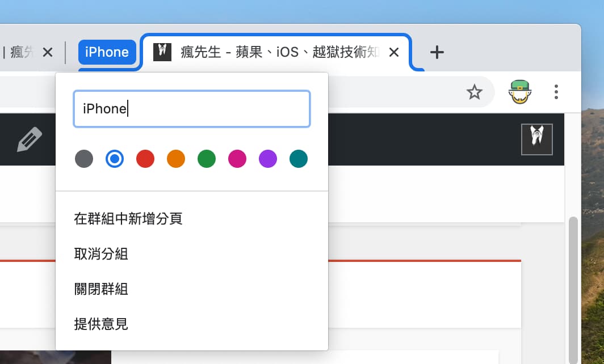The height and width of the screenshot is (364, 604).
Task: Click the favicon of the 瘋先生 tab
Action: (x=162, y=52)
